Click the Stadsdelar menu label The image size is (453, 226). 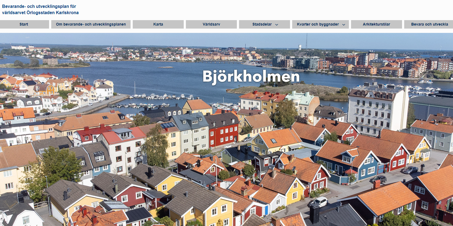262,24
